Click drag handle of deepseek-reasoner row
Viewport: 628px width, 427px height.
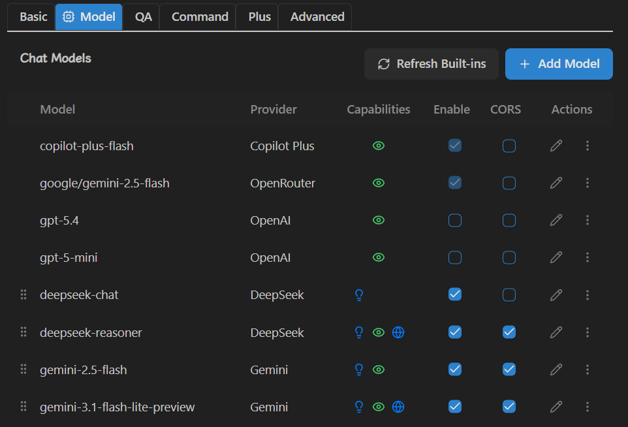[x=24, y=332]
